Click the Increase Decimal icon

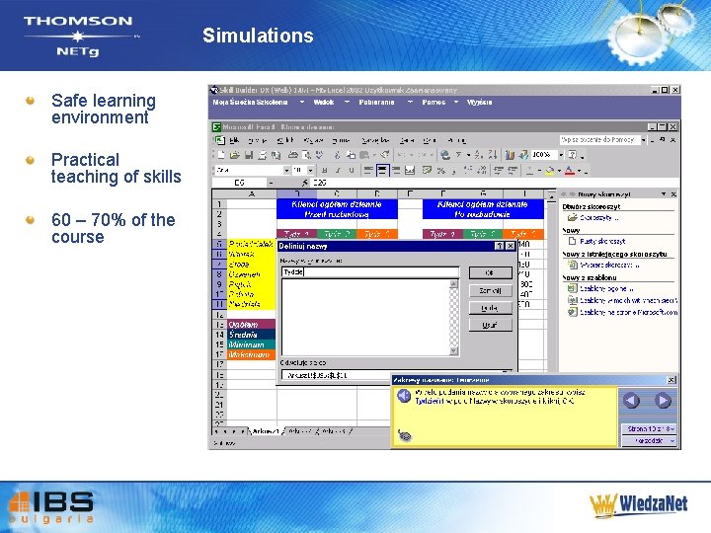468,171
